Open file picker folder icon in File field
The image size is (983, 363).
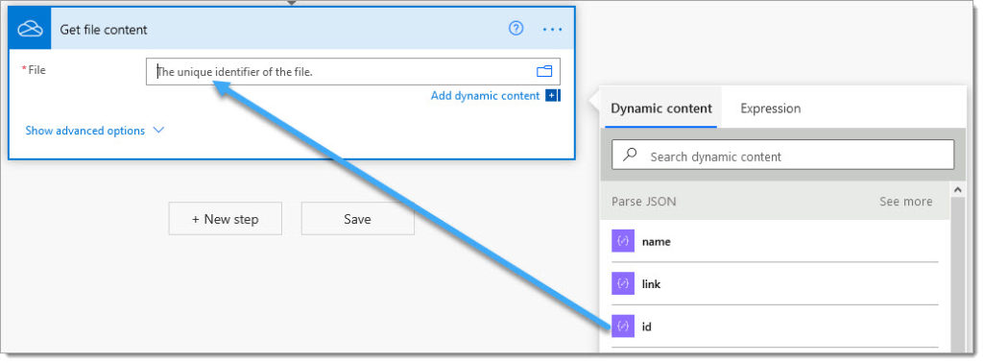544,71
